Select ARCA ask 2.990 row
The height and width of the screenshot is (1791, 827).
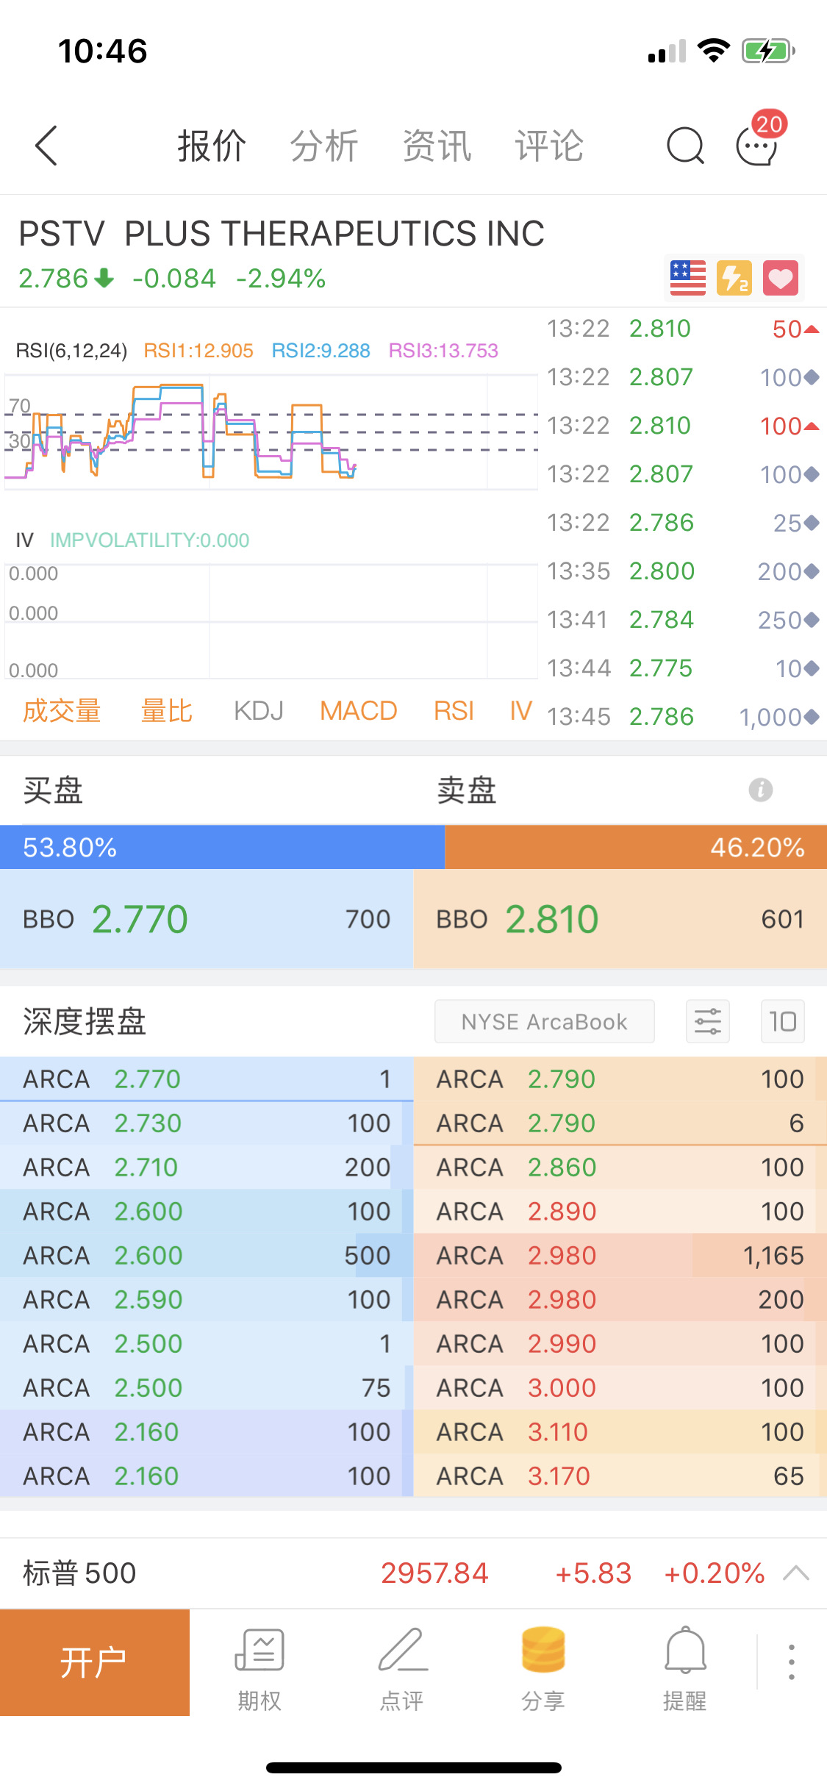point(620,1343)
